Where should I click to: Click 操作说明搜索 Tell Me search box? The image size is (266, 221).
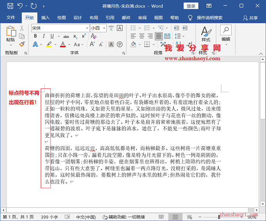click(x=210, y=18)
